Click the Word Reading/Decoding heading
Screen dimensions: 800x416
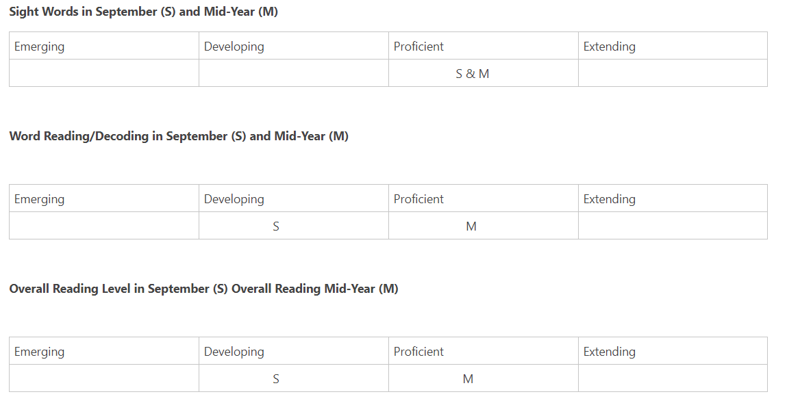point(179,136)
